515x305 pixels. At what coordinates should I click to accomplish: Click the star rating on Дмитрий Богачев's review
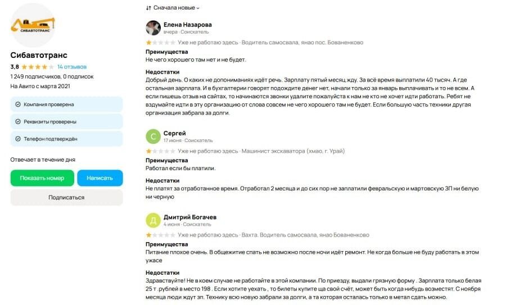160,235
